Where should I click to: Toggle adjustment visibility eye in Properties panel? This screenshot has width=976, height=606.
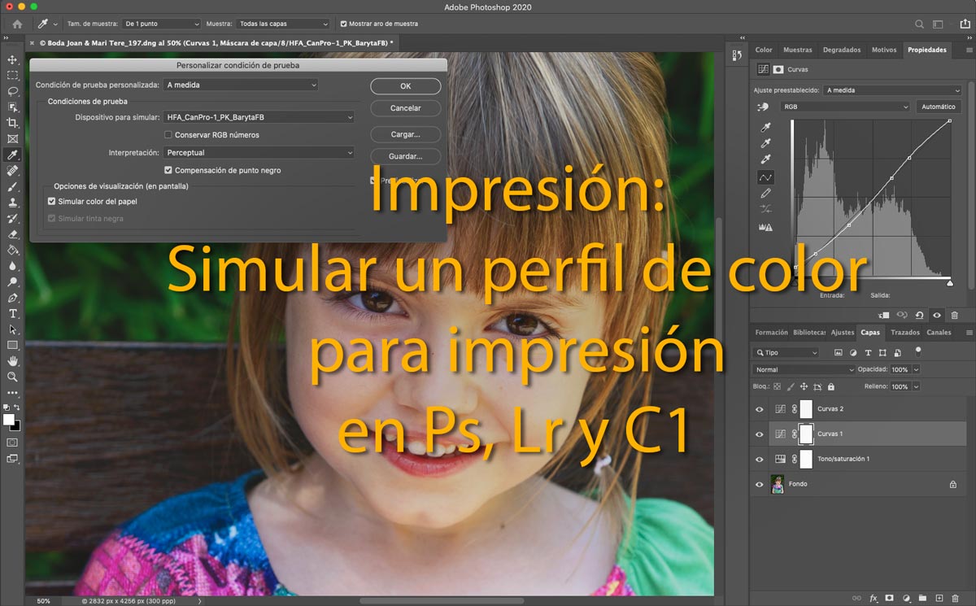point(937,315)
